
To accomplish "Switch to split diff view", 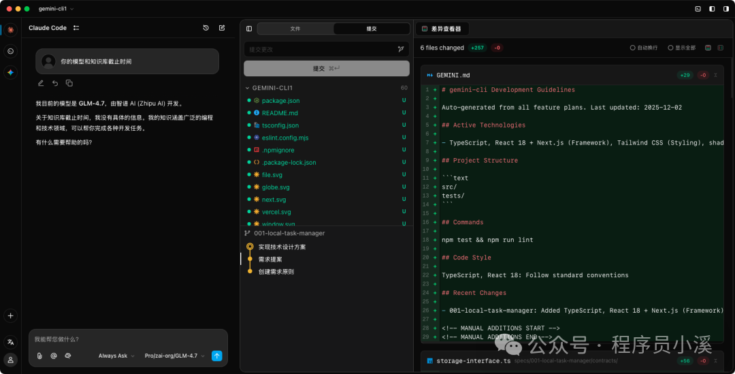I will point(721,48).
